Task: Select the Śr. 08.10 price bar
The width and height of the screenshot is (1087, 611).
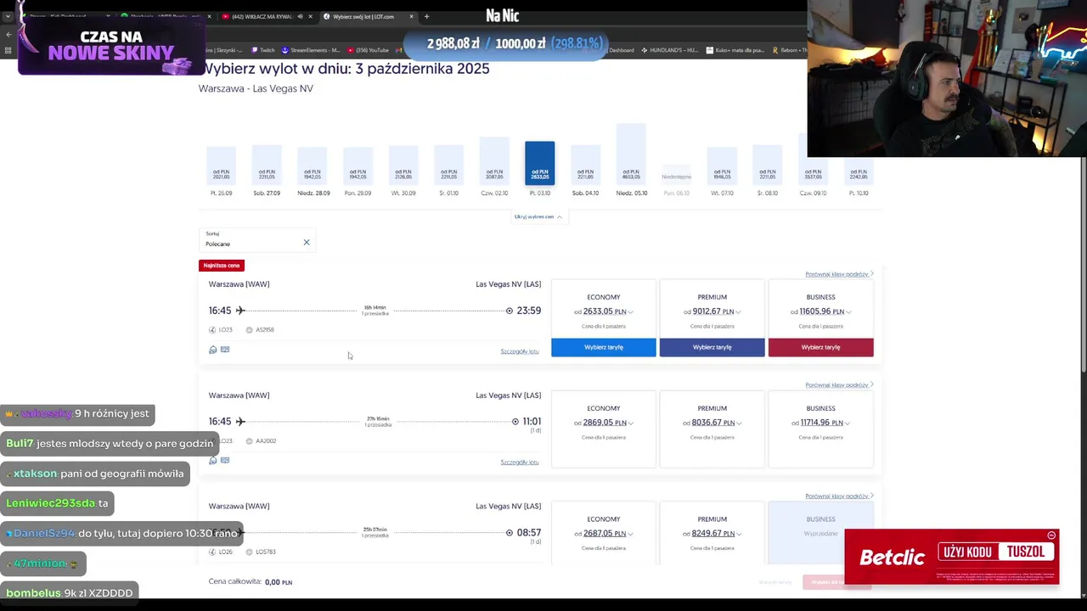Action: (768, 165)
